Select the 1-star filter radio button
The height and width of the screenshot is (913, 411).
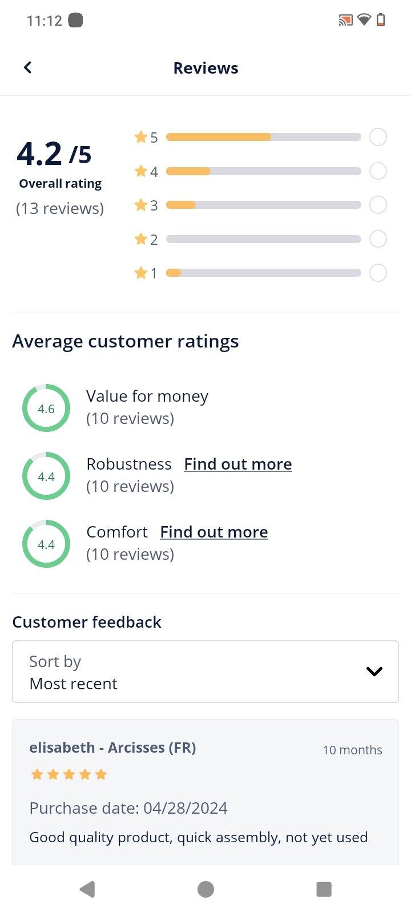point(378,273)
